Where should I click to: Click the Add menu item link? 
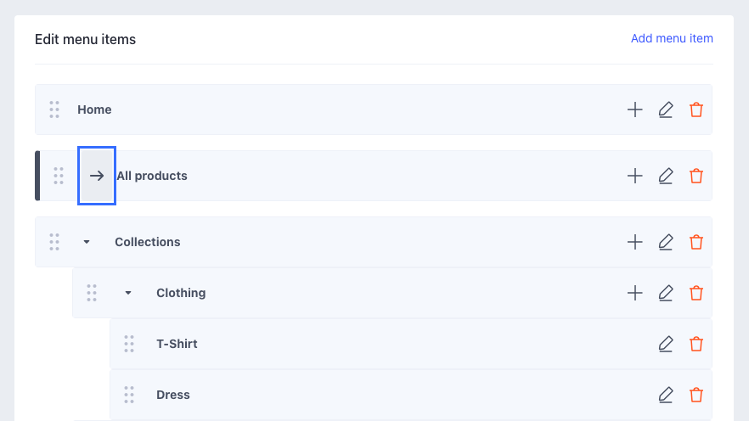tap(672, 38)
